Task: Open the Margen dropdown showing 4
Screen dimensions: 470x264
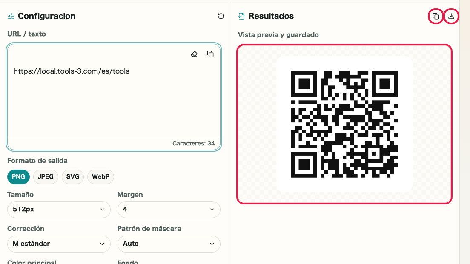Action: (169, 210)
